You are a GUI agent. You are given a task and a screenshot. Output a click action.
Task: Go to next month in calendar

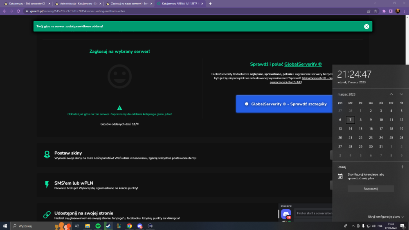point(402,94)
